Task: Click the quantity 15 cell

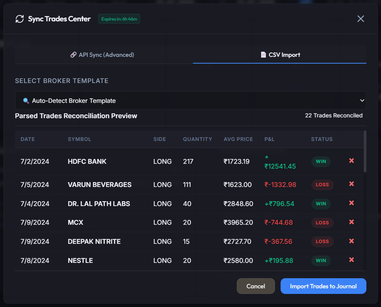Action: click(186, 242)
